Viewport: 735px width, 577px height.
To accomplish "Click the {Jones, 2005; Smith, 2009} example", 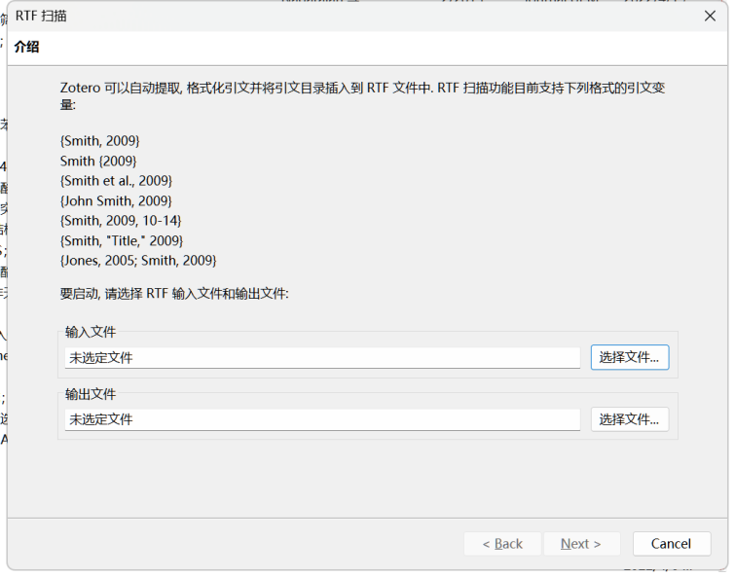I will point(139,262).
